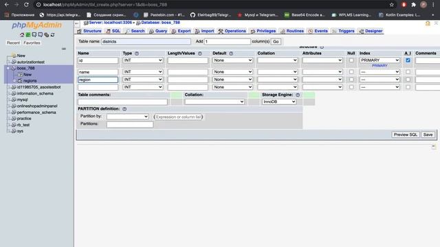Click the Type help question mark icon
The image size is (440, 247).
(x=137, y=54)
